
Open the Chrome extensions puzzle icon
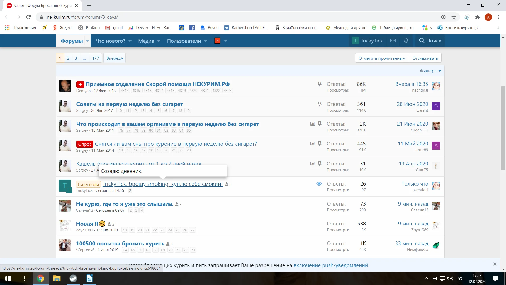(478, 17)
